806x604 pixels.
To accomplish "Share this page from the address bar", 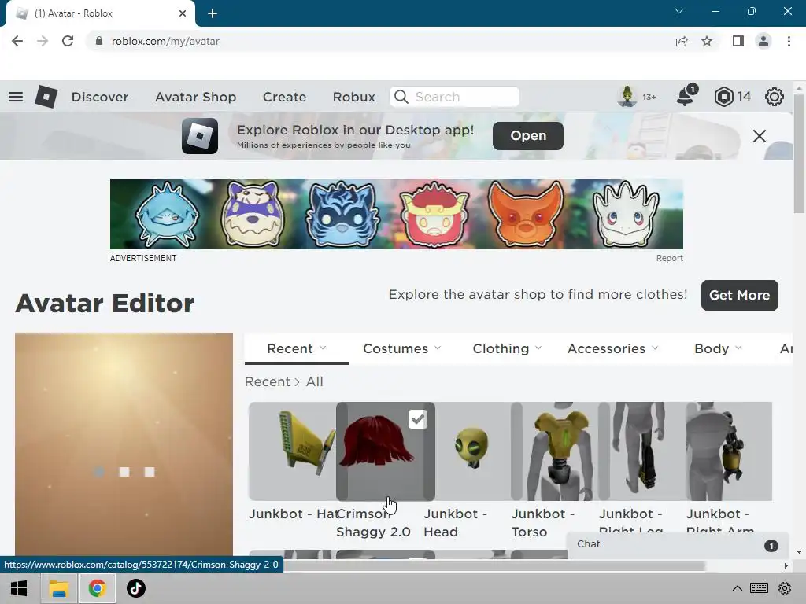I will (682, 41).
